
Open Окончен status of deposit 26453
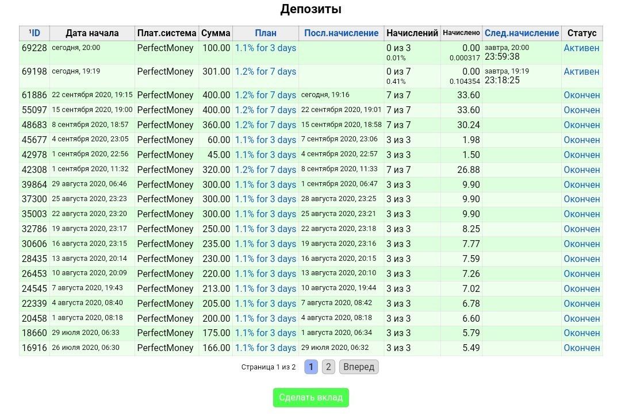pos(582,274)
